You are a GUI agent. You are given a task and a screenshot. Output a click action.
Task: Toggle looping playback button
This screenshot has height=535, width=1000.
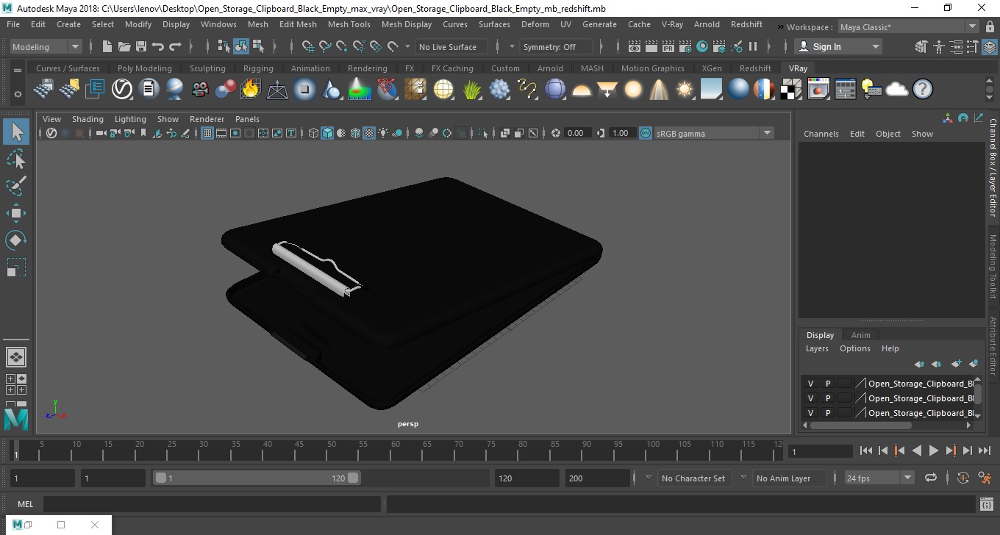tap(931, 478)
